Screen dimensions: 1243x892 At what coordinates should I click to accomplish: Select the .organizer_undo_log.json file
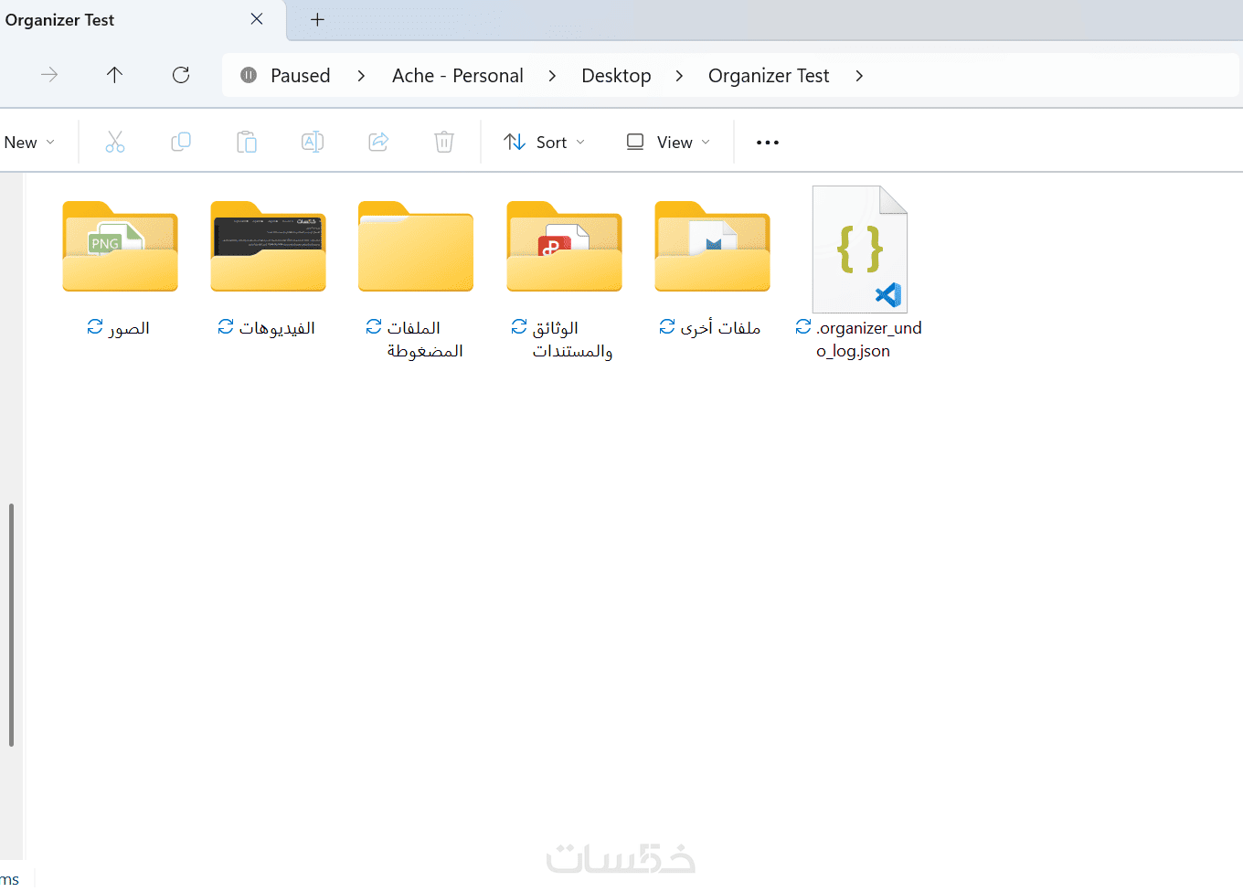tap(859, 273)
